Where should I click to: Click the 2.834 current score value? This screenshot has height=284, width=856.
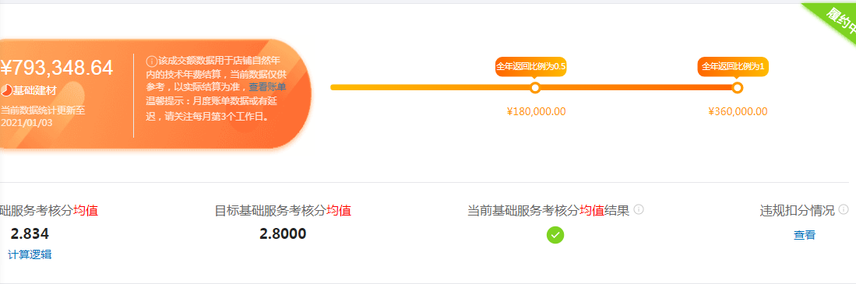pos(30,234)
